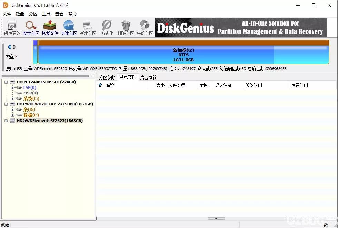338x228 pixels.
Task: Select HD0:CT240BX500SSD1(224GB) in the tree
Action: 46,82
